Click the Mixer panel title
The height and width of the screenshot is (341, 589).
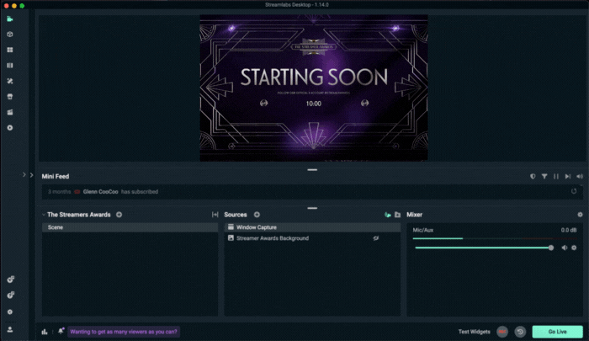pyautogui.click(x=414, y=215)
